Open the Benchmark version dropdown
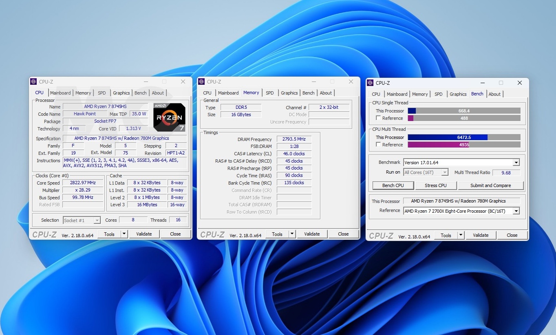Viewport: 556px width, 335px height. click(x=516, y=163)
